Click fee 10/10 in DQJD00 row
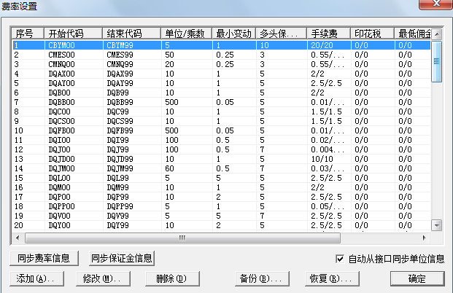The width and height of the screenshot is (453, 293). 322,159
